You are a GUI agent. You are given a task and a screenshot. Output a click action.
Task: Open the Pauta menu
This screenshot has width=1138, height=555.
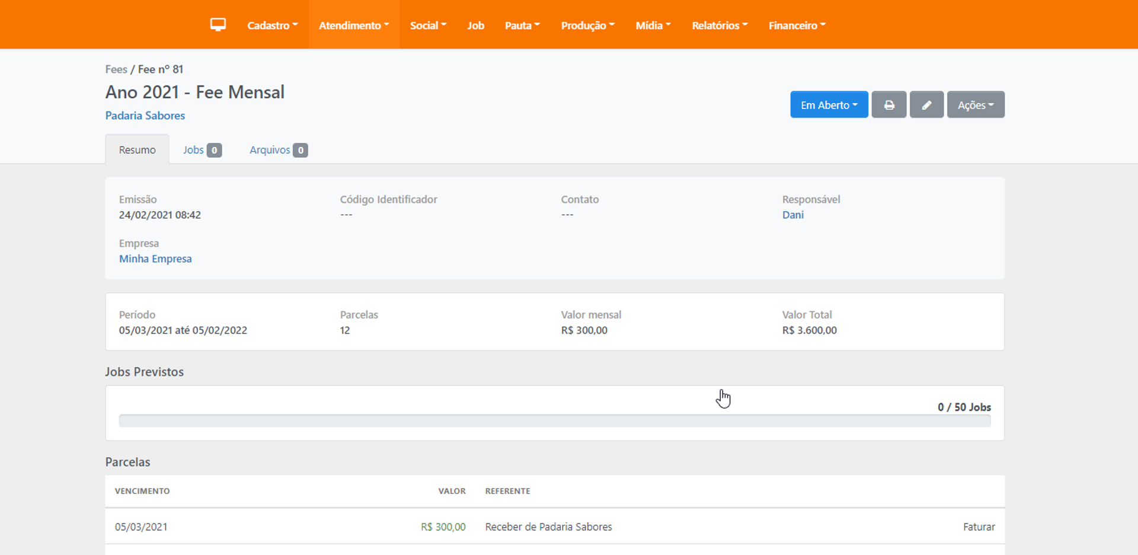[x=522, y=25]
